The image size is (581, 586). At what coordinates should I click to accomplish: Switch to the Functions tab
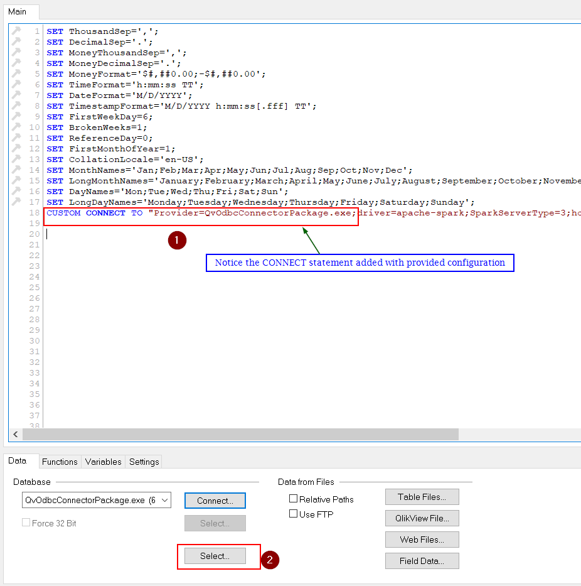click(x=60, y=462)
